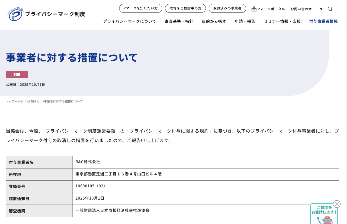
Task: Switch language to EN
Action: pos(320,9)
